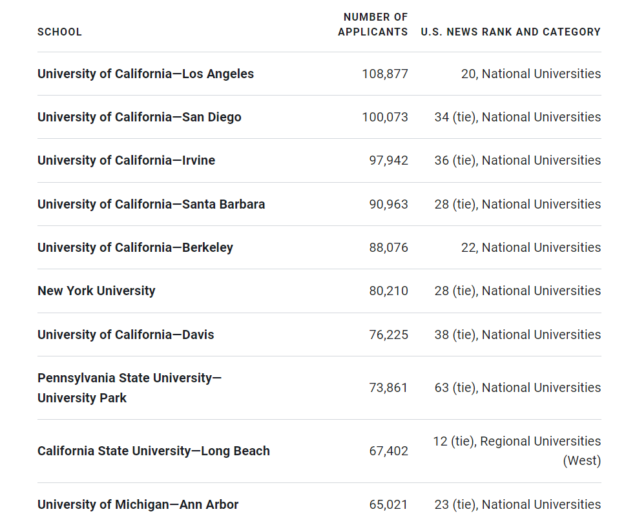
Task: Open University of California—Davis school name
Action: [x=125, y=335]
